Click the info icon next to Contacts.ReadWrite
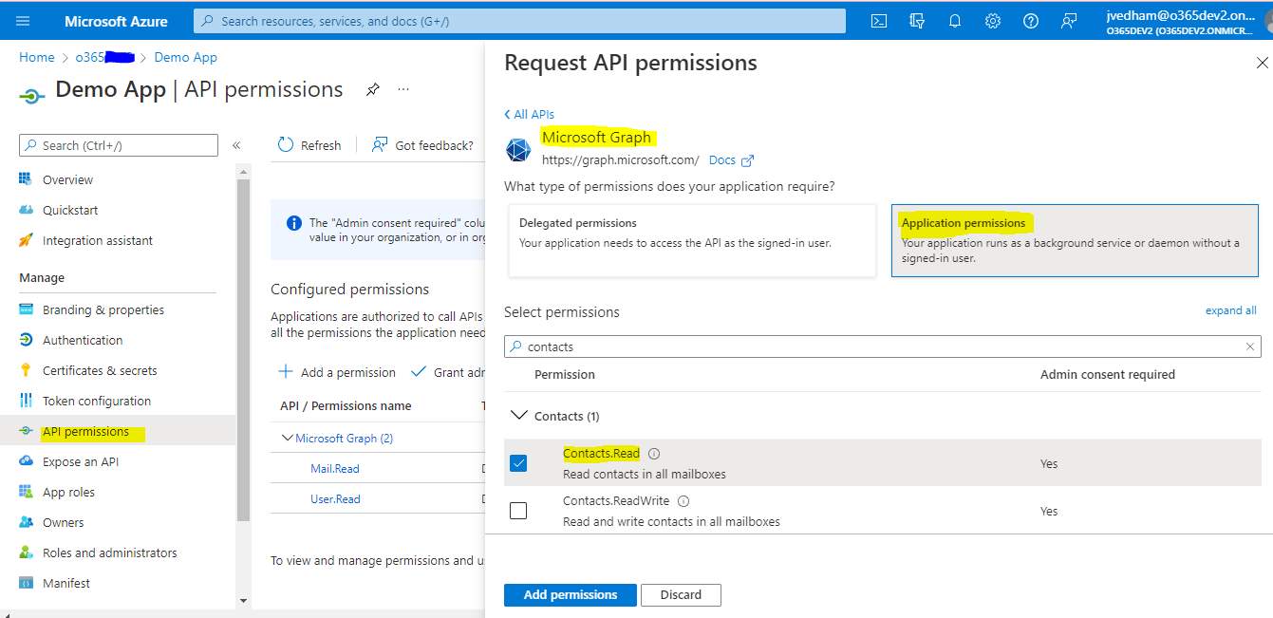The height and width of the screenshot is (618, 1273). coord(683,501)
